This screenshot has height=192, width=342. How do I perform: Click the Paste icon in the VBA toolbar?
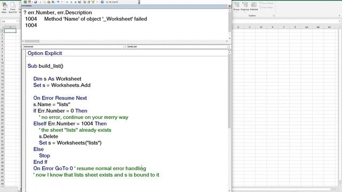[49, 2]
